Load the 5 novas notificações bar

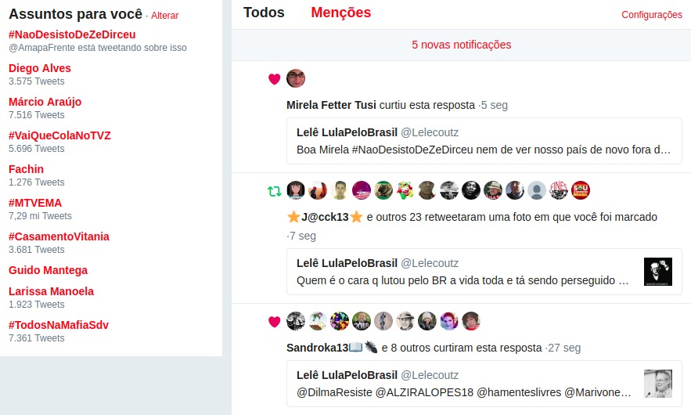(x=462, y=45)
